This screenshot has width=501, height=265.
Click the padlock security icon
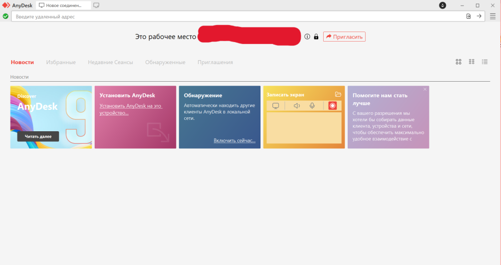pyautogui.click(x=316, y=37)
